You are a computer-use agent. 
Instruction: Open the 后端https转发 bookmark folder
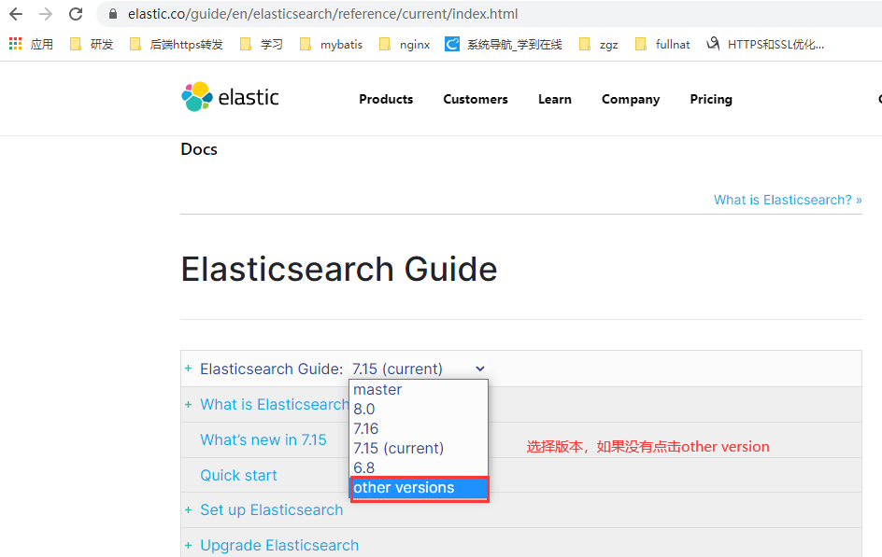pos(176,45)
